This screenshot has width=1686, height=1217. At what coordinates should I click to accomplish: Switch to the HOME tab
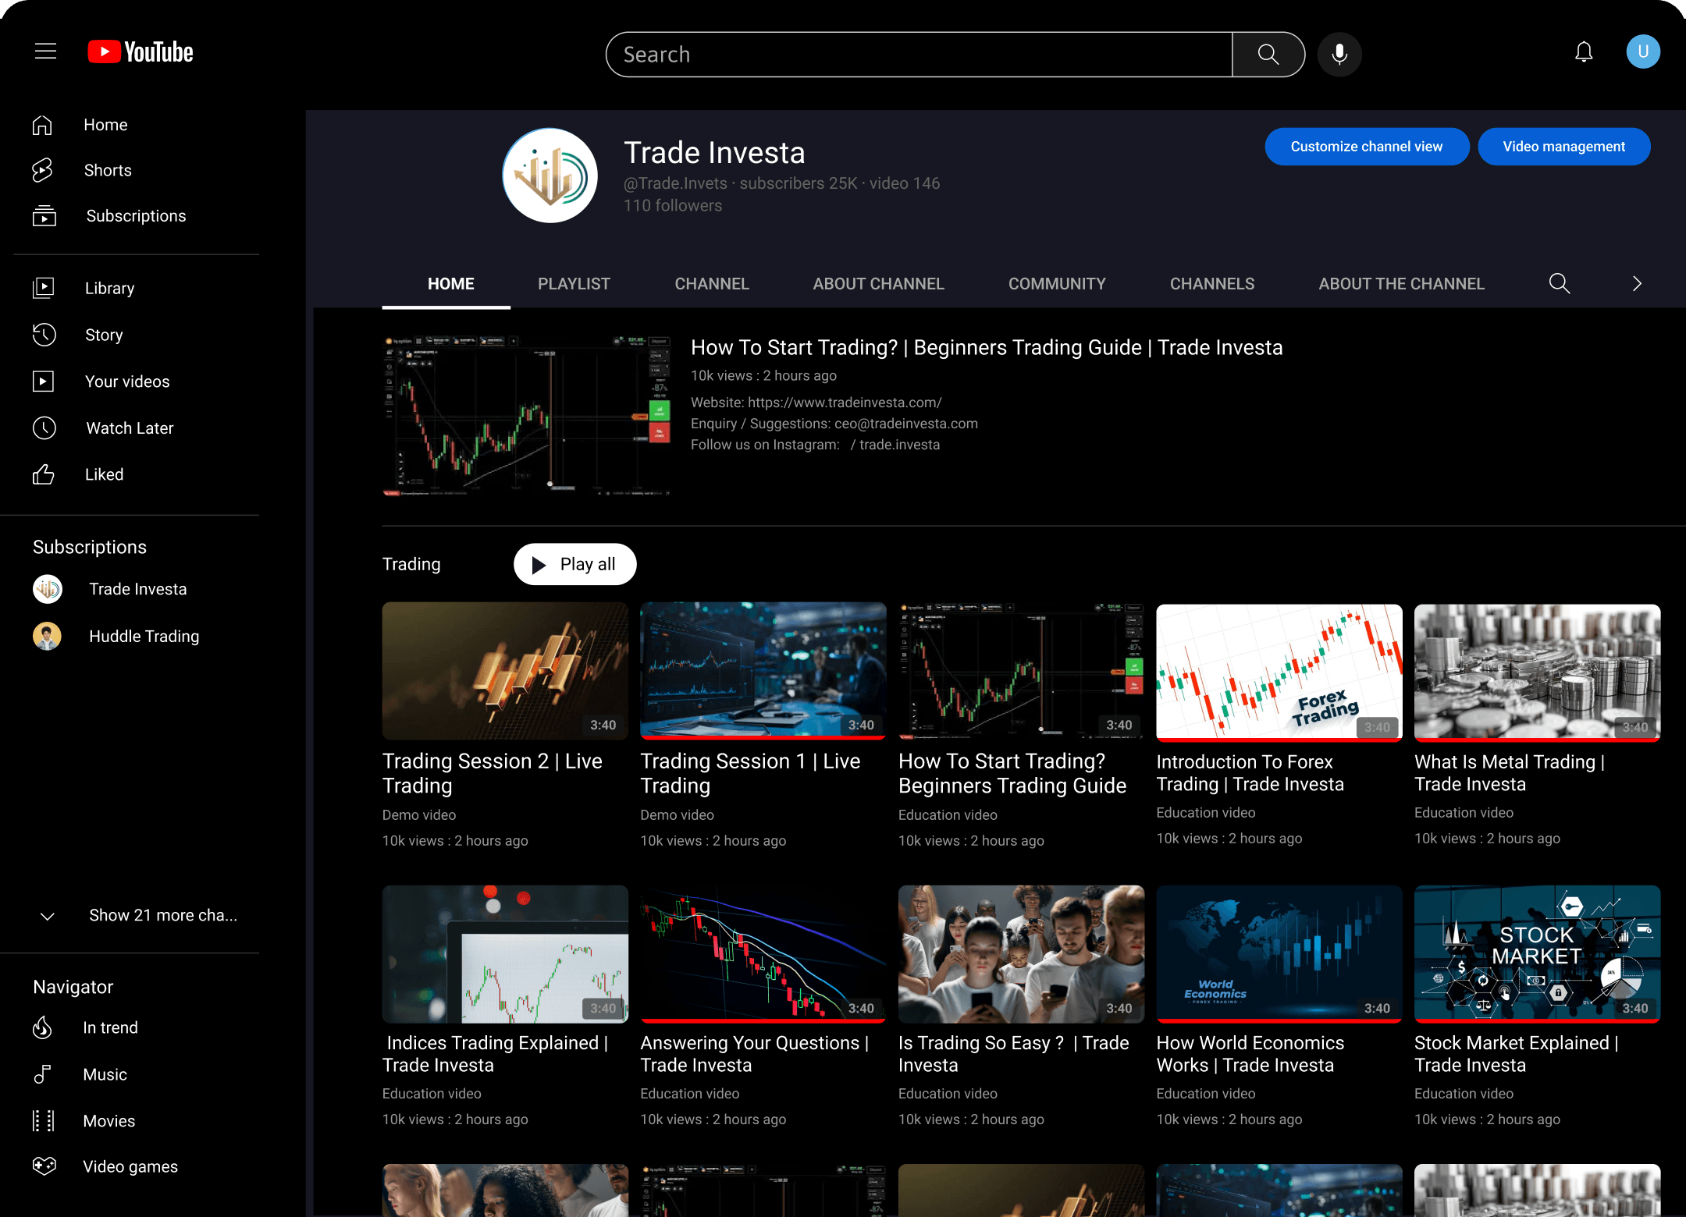[x=450, y=284]
